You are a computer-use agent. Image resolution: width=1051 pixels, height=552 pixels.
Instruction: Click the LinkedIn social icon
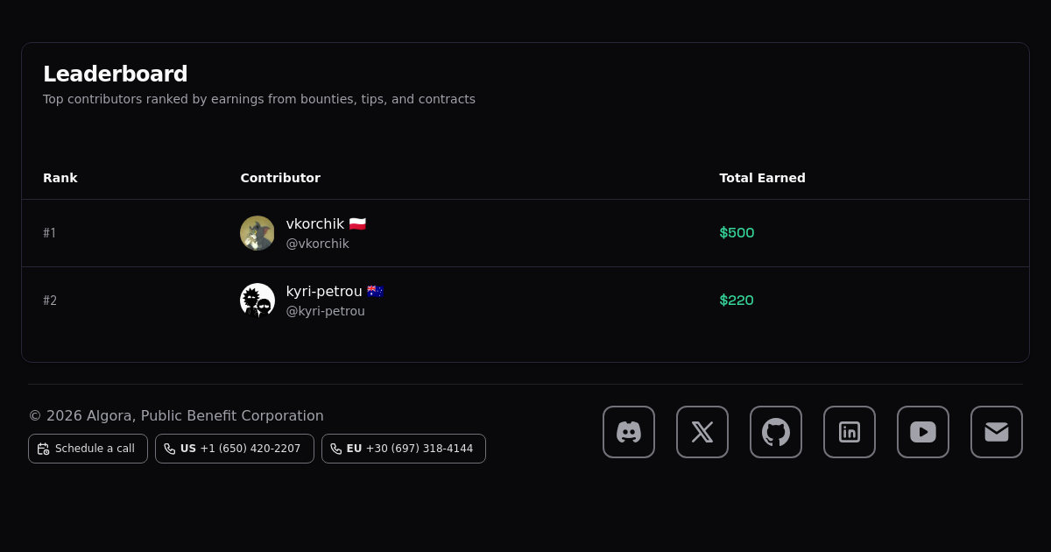[850, 432]
